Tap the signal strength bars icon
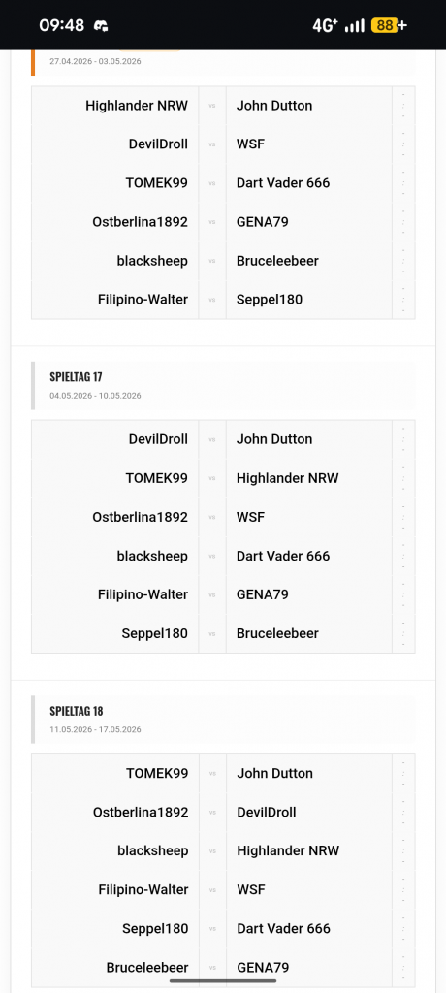 tap(355, 25)
